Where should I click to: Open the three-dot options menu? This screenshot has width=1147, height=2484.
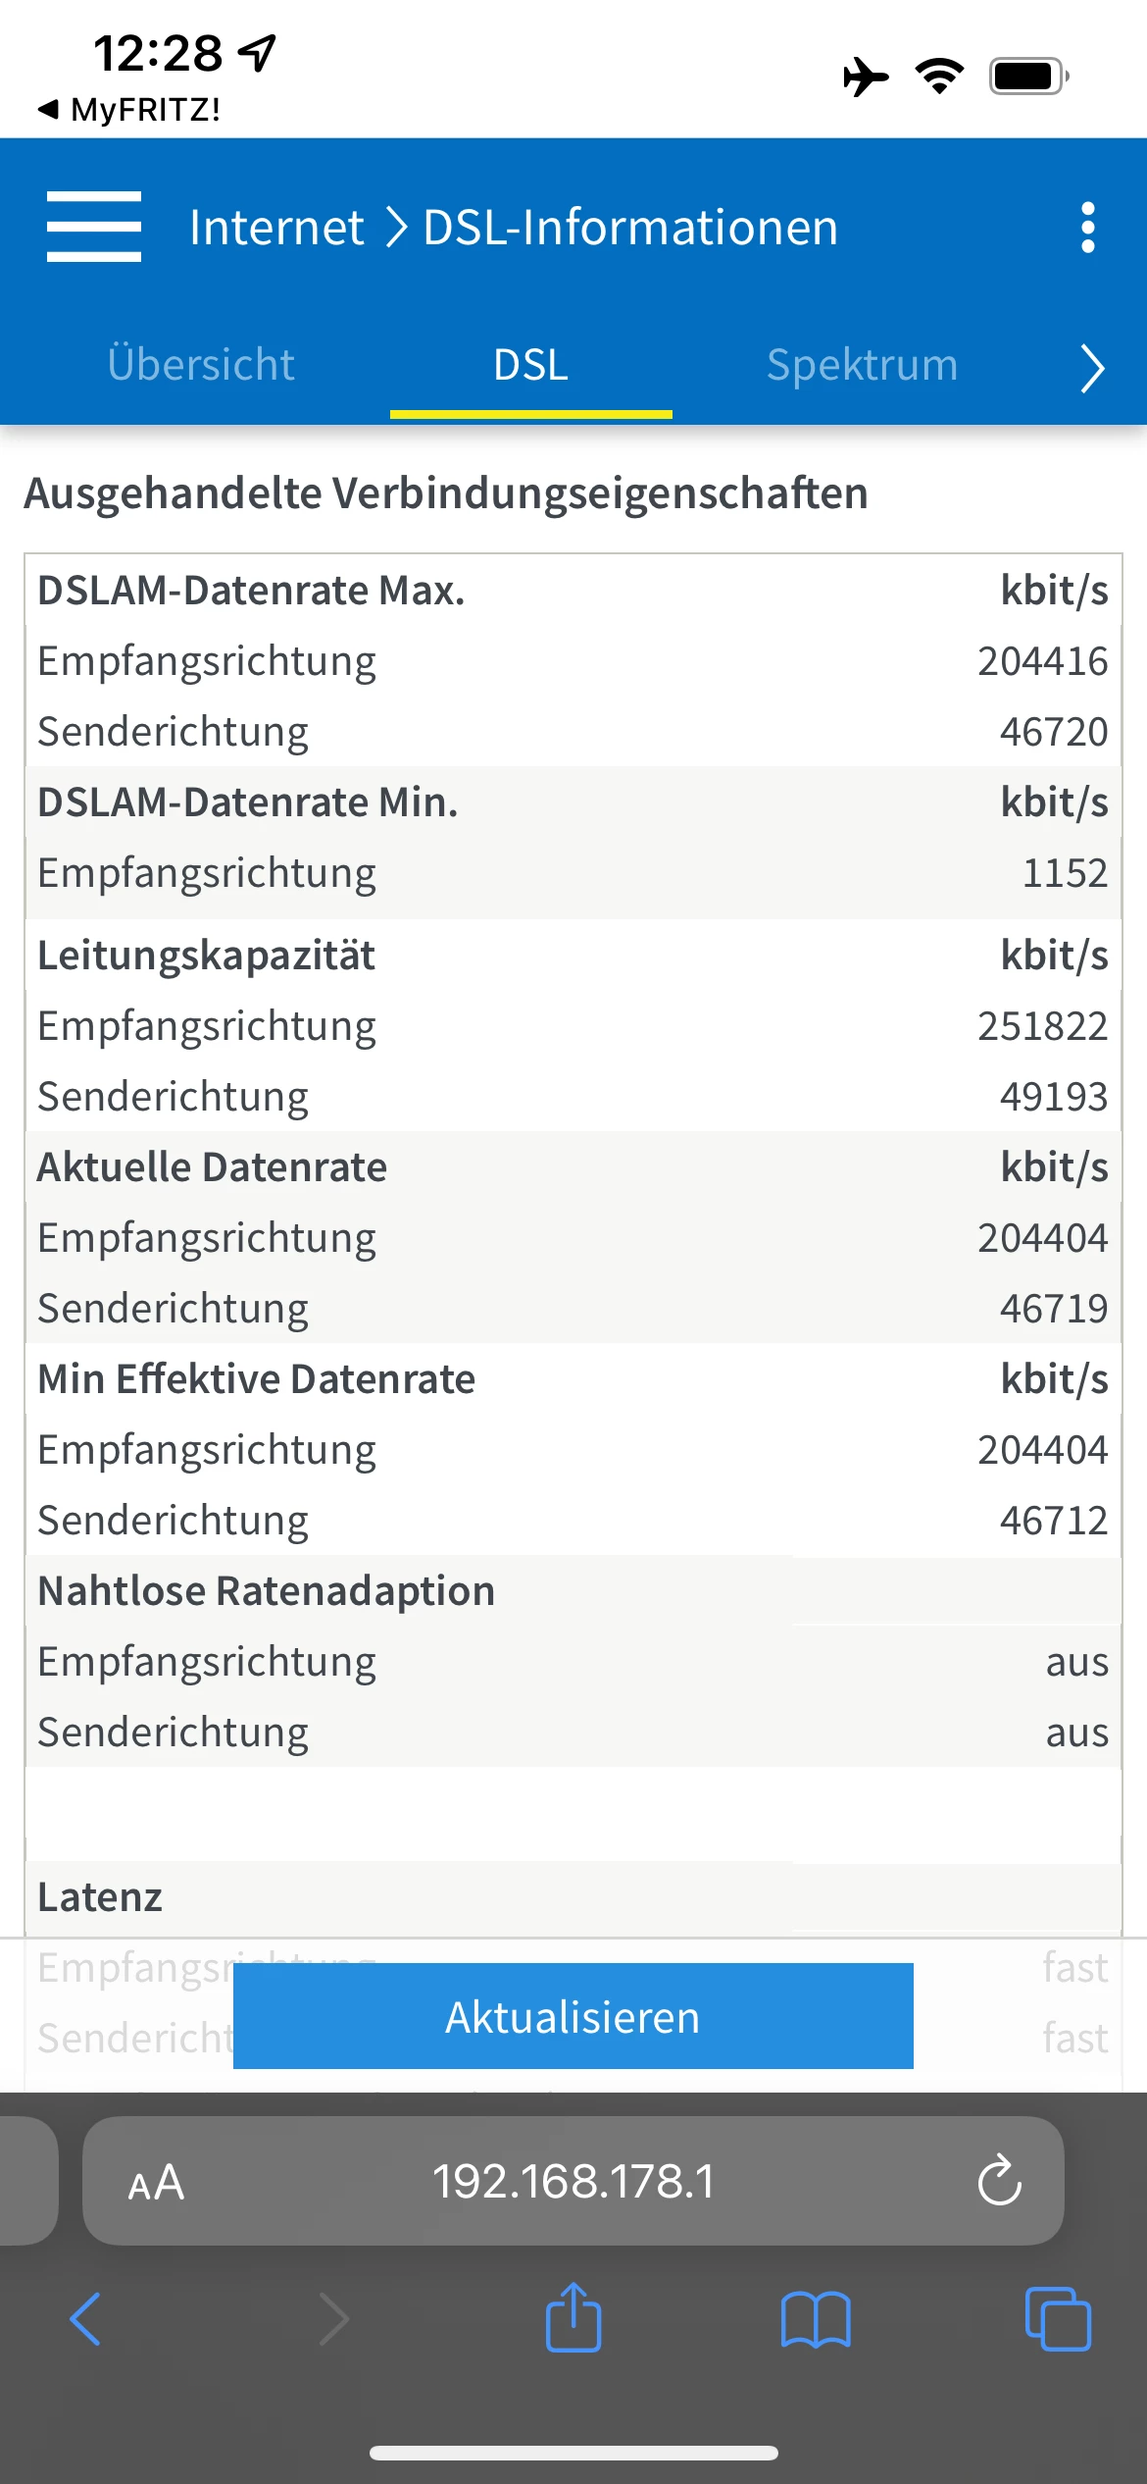tap(1087, 228)
